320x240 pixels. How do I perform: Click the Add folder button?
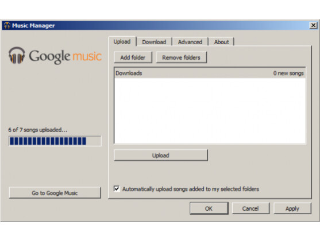pyautogui.click(x=133, y=57)
